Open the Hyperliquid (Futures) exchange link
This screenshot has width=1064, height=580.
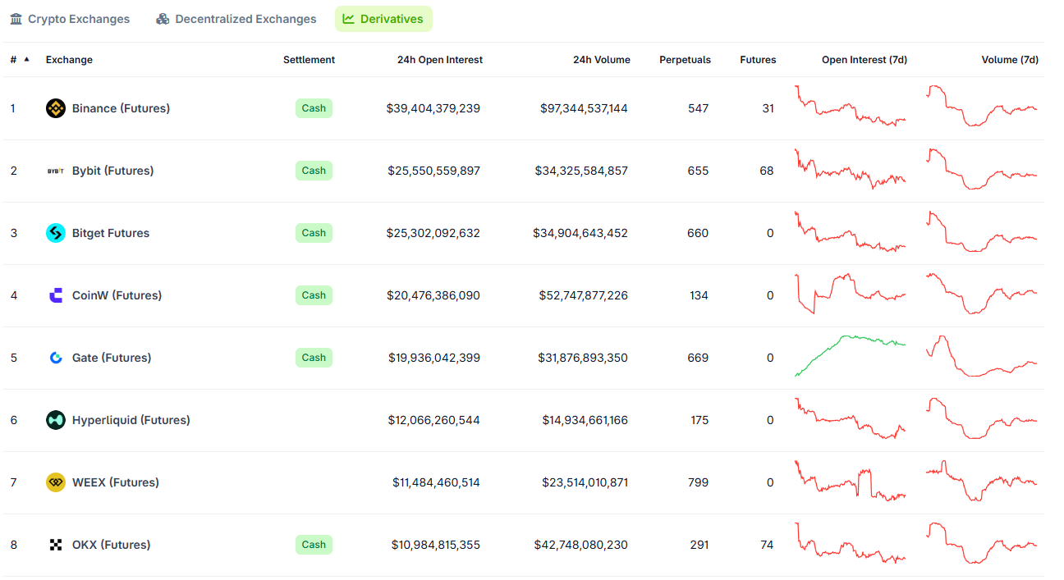click(x=131, y=420)
